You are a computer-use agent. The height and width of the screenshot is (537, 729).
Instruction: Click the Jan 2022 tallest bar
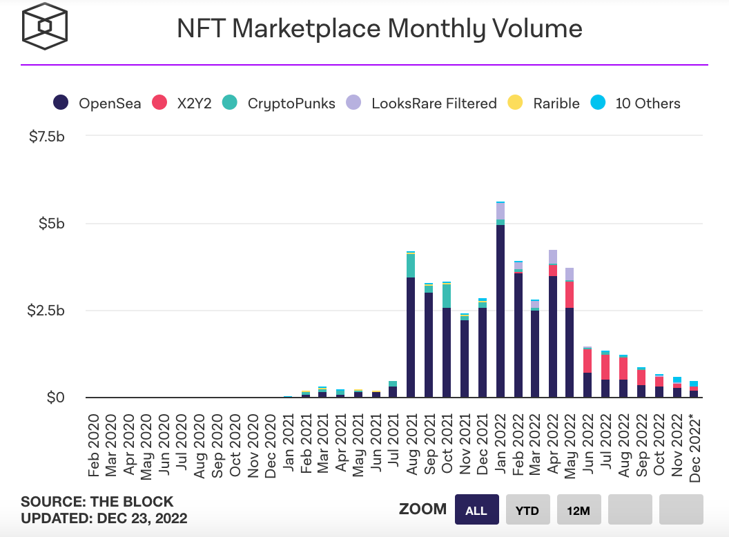point(500,300)
